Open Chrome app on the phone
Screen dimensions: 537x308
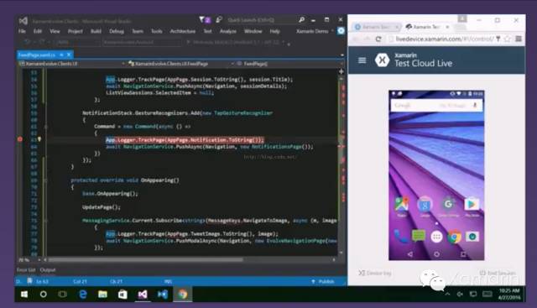pos(454,237)
